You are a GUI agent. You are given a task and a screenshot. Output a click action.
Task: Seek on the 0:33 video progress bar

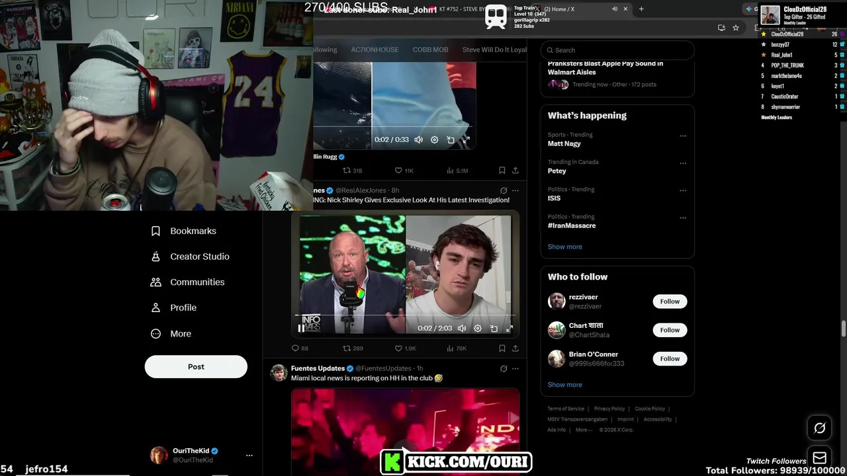(394, 126)
